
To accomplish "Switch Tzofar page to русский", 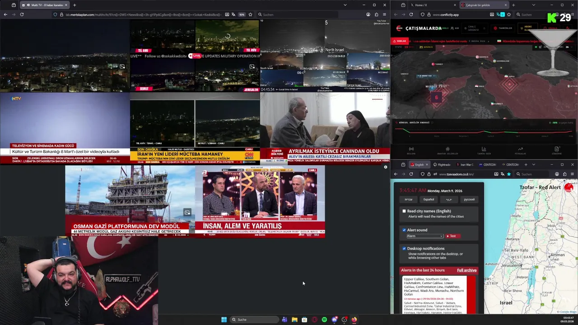I will tap(469, 199).
